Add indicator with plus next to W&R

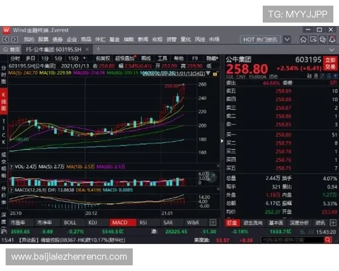pyautogui.click(x=213, y=222)
